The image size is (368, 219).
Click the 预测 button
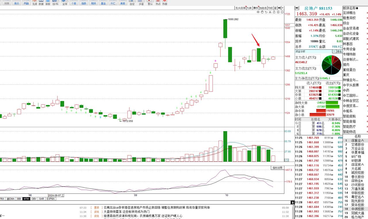coord(7,3)
